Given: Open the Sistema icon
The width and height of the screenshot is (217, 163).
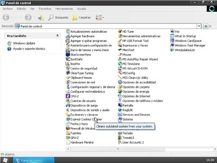Looking at the screenshot, I should tap(120, 119).
